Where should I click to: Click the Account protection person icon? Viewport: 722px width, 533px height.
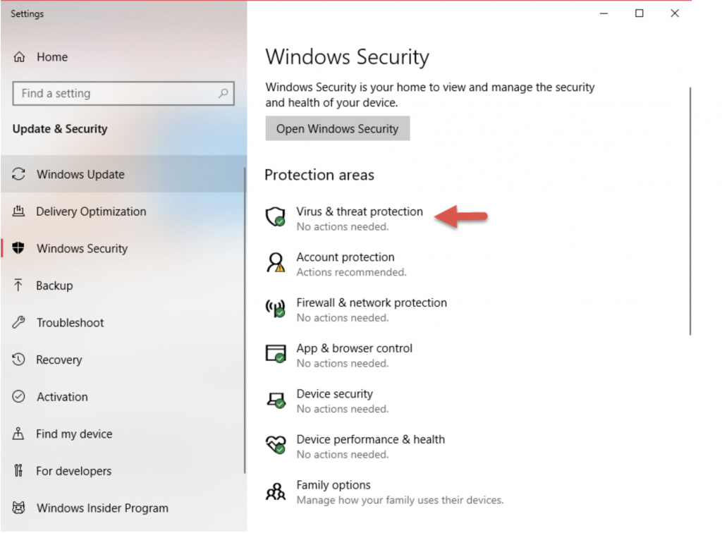pyautogui.click(x=275, y=263)
